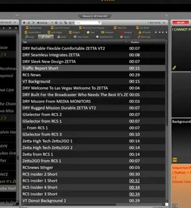Expand the RCS Hot AC dropdown in Library
The width and height of the screenshot is (191, 208).
(164, 23)
